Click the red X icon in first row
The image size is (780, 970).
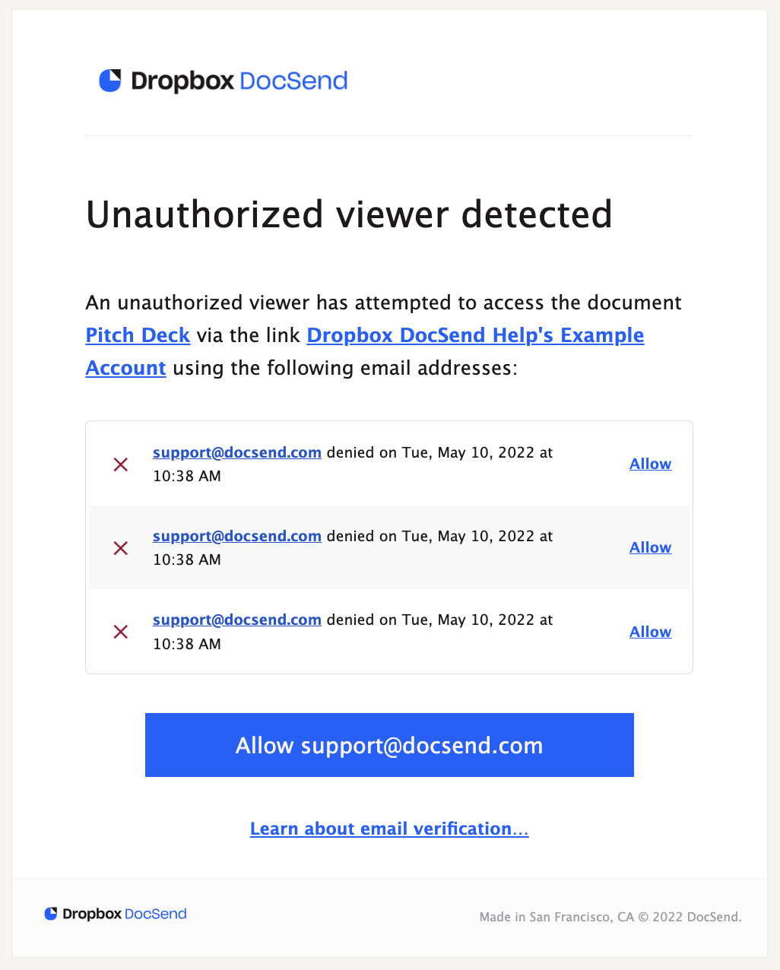pos(120,464)
